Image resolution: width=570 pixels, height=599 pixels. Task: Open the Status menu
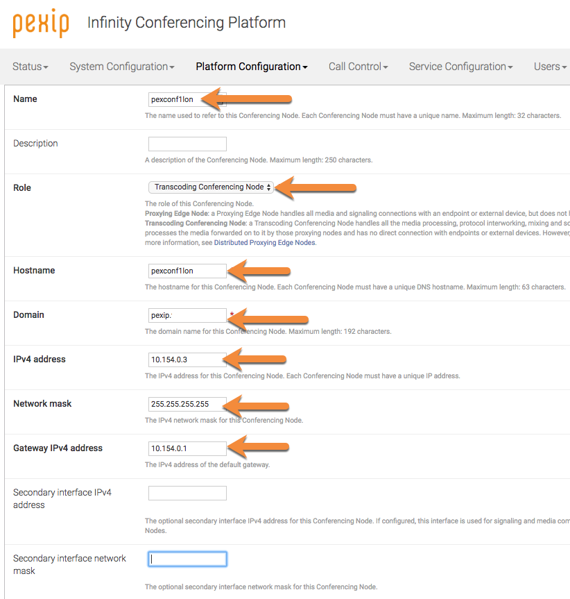31,67
